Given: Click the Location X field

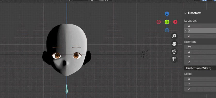Looking at the screenshot, I should [200, 26].
